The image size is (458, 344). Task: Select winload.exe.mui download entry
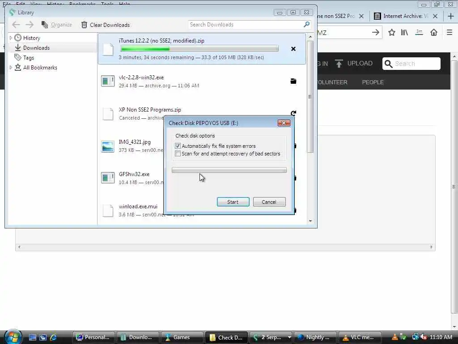(138, 206)
